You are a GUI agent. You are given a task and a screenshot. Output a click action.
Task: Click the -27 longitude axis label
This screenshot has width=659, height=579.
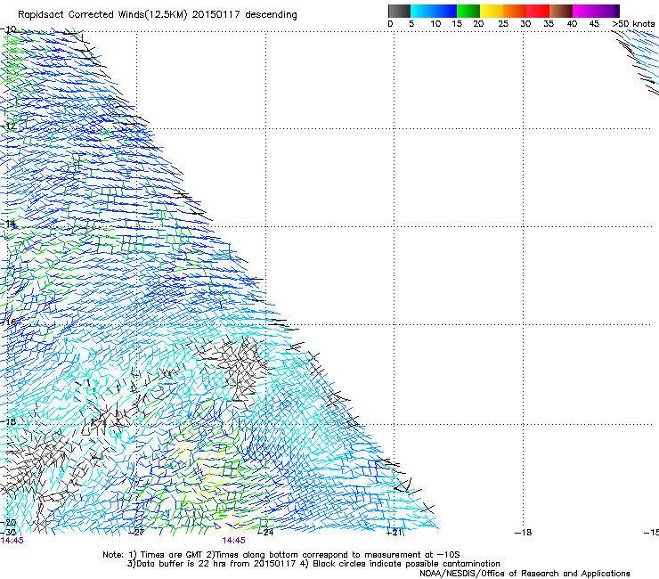tap(136, 533)
